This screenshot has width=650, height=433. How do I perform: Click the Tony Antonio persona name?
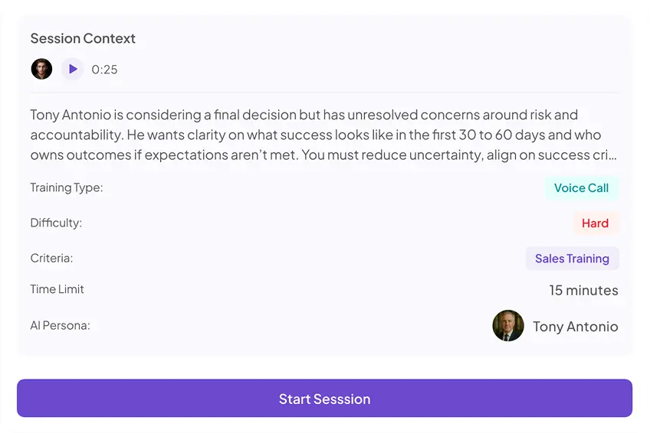point(576,327)
